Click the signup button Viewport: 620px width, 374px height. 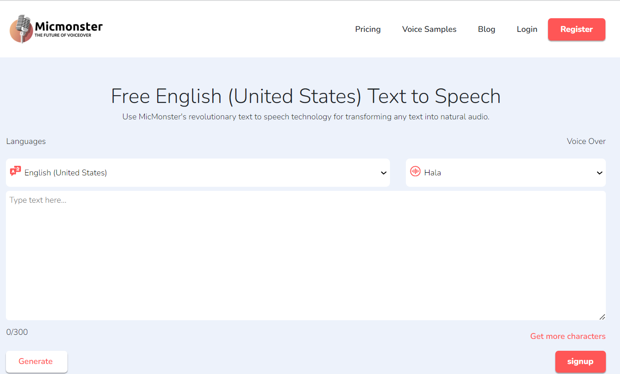click(580, 362)
